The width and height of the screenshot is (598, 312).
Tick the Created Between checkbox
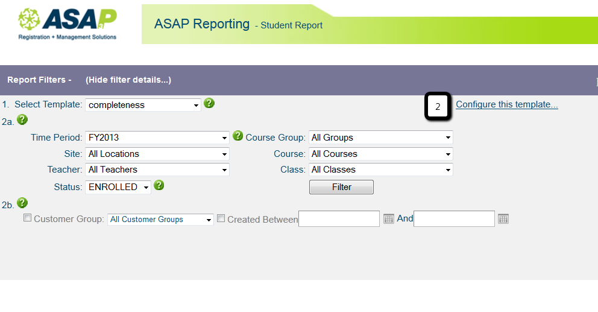pyautogui.click(x=221, y=218)
